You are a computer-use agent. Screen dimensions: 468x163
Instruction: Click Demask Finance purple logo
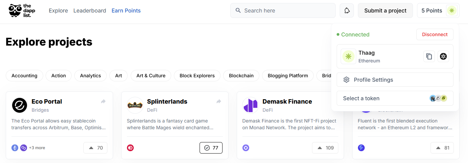click(251, 105)
